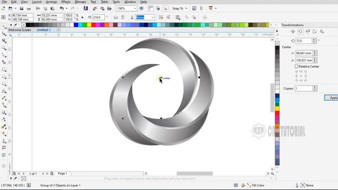Open the Arrange menu
338x190 pixels.
tap(51, 2)
